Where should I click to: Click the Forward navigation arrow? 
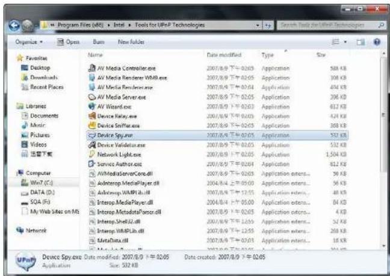(x=27, y=25)
